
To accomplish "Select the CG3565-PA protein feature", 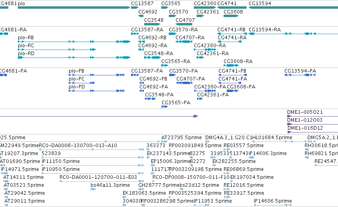I will pyautogui.click(x=164, y=107).
